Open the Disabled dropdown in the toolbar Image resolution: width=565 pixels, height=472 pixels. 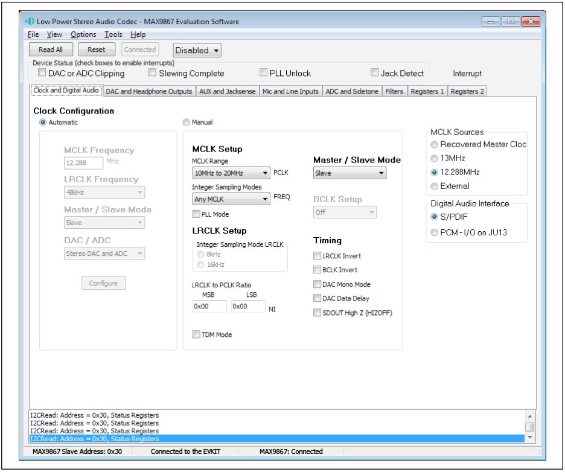pos(196,50)
